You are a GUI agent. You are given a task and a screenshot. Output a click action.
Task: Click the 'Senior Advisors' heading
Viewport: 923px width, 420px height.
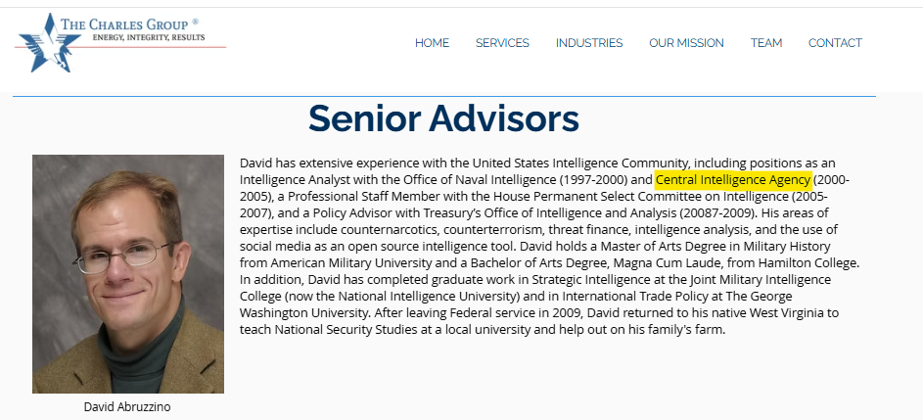(443, 118)
